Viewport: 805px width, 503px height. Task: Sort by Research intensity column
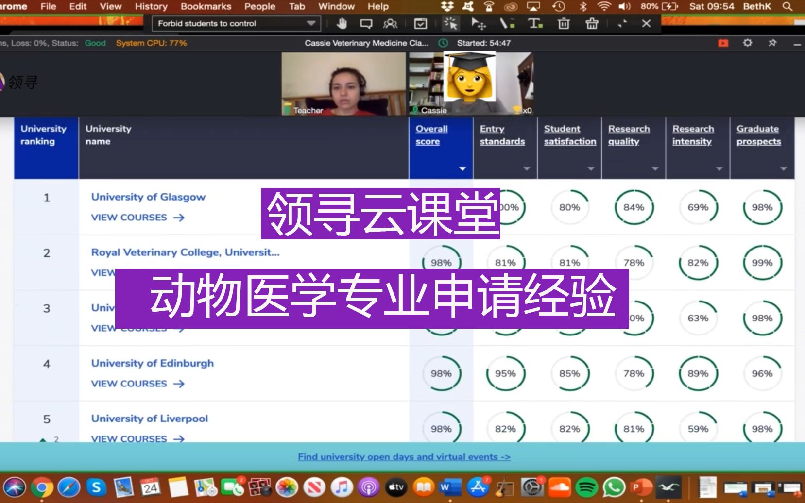click(693, 135)
